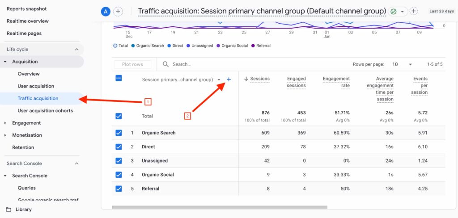Toggle Referral legend entry

(x=261, y=46)
